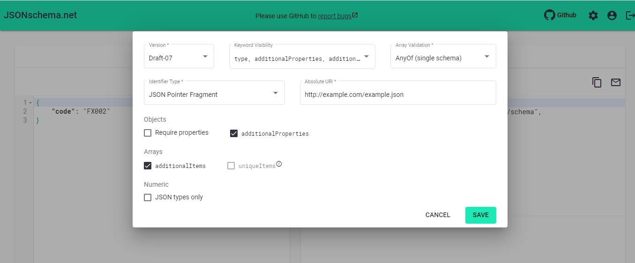The image size is (635, 263).
Task: Click the logout icon in header
Action: pyautogui.click(x=630, y=15)
